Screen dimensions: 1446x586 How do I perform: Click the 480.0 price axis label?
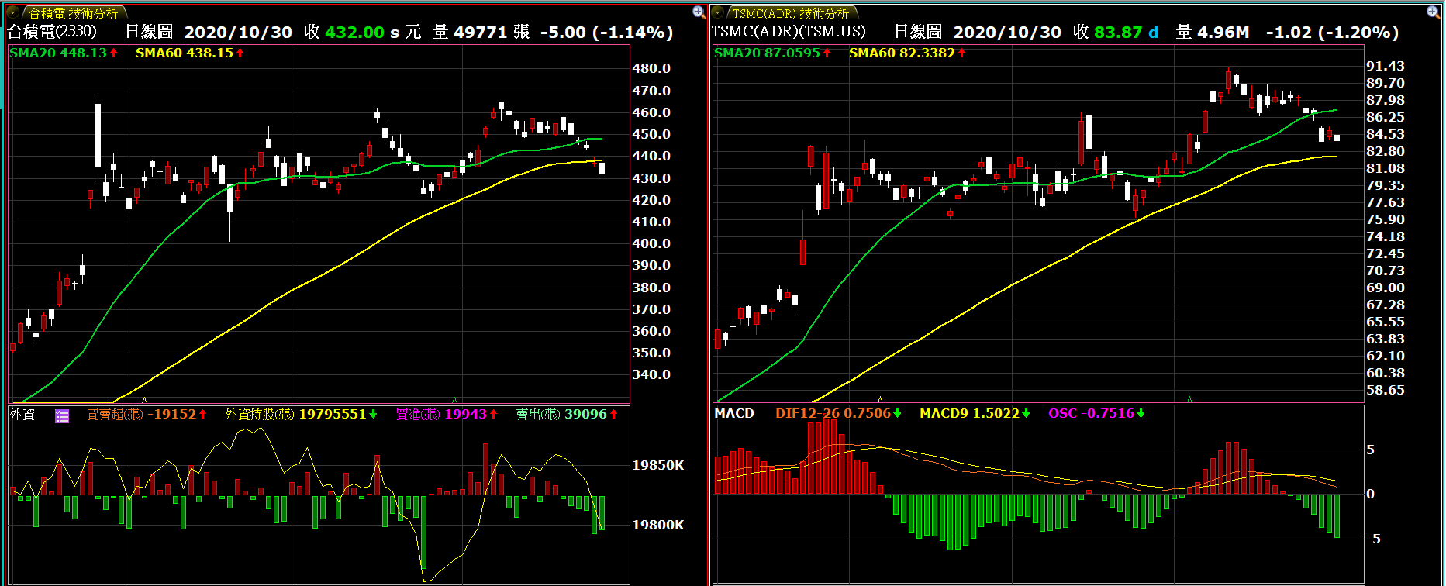[651, 68]
